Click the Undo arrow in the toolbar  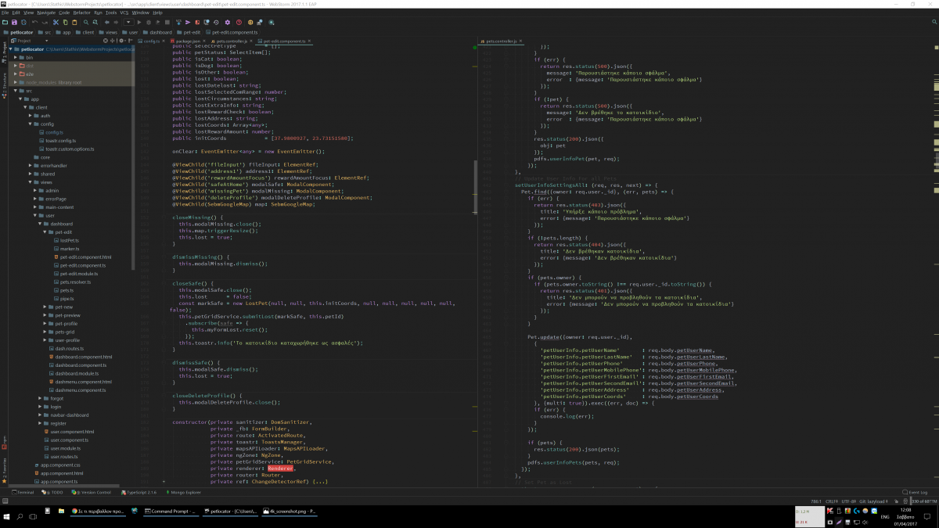35,22
